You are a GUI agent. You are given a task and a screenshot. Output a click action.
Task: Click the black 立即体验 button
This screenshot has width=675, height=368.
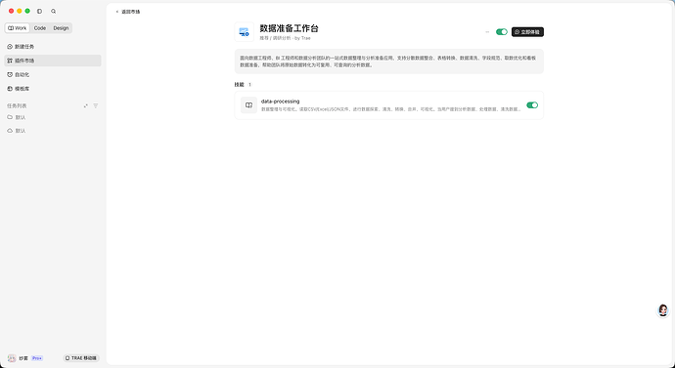[527, 32]
